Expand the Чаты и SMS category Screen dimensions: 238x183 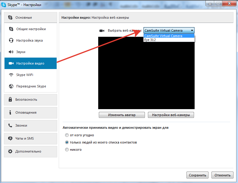click(x=30, y=138)
